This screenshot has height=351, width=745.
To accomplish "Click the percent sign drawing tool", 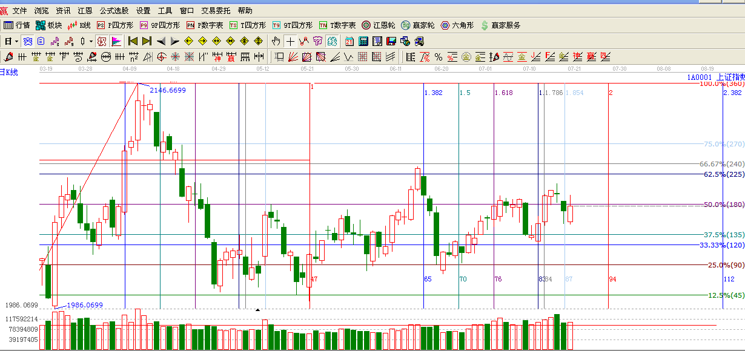I will 438,57.
